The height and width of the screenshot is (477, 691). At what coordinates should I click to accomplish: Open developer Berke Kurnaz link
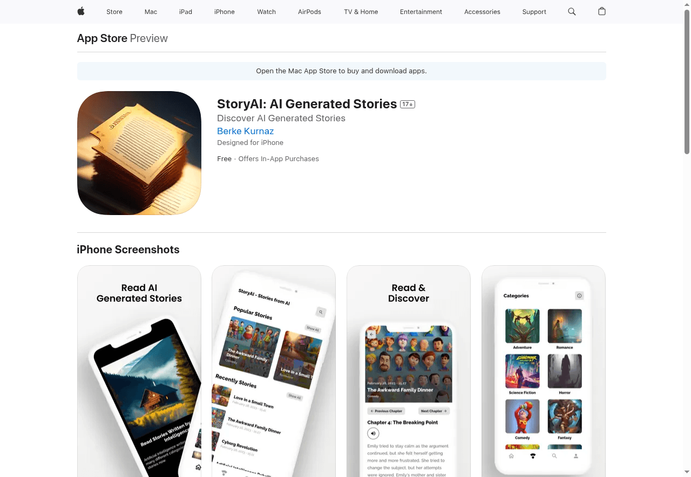coord(245,131)
